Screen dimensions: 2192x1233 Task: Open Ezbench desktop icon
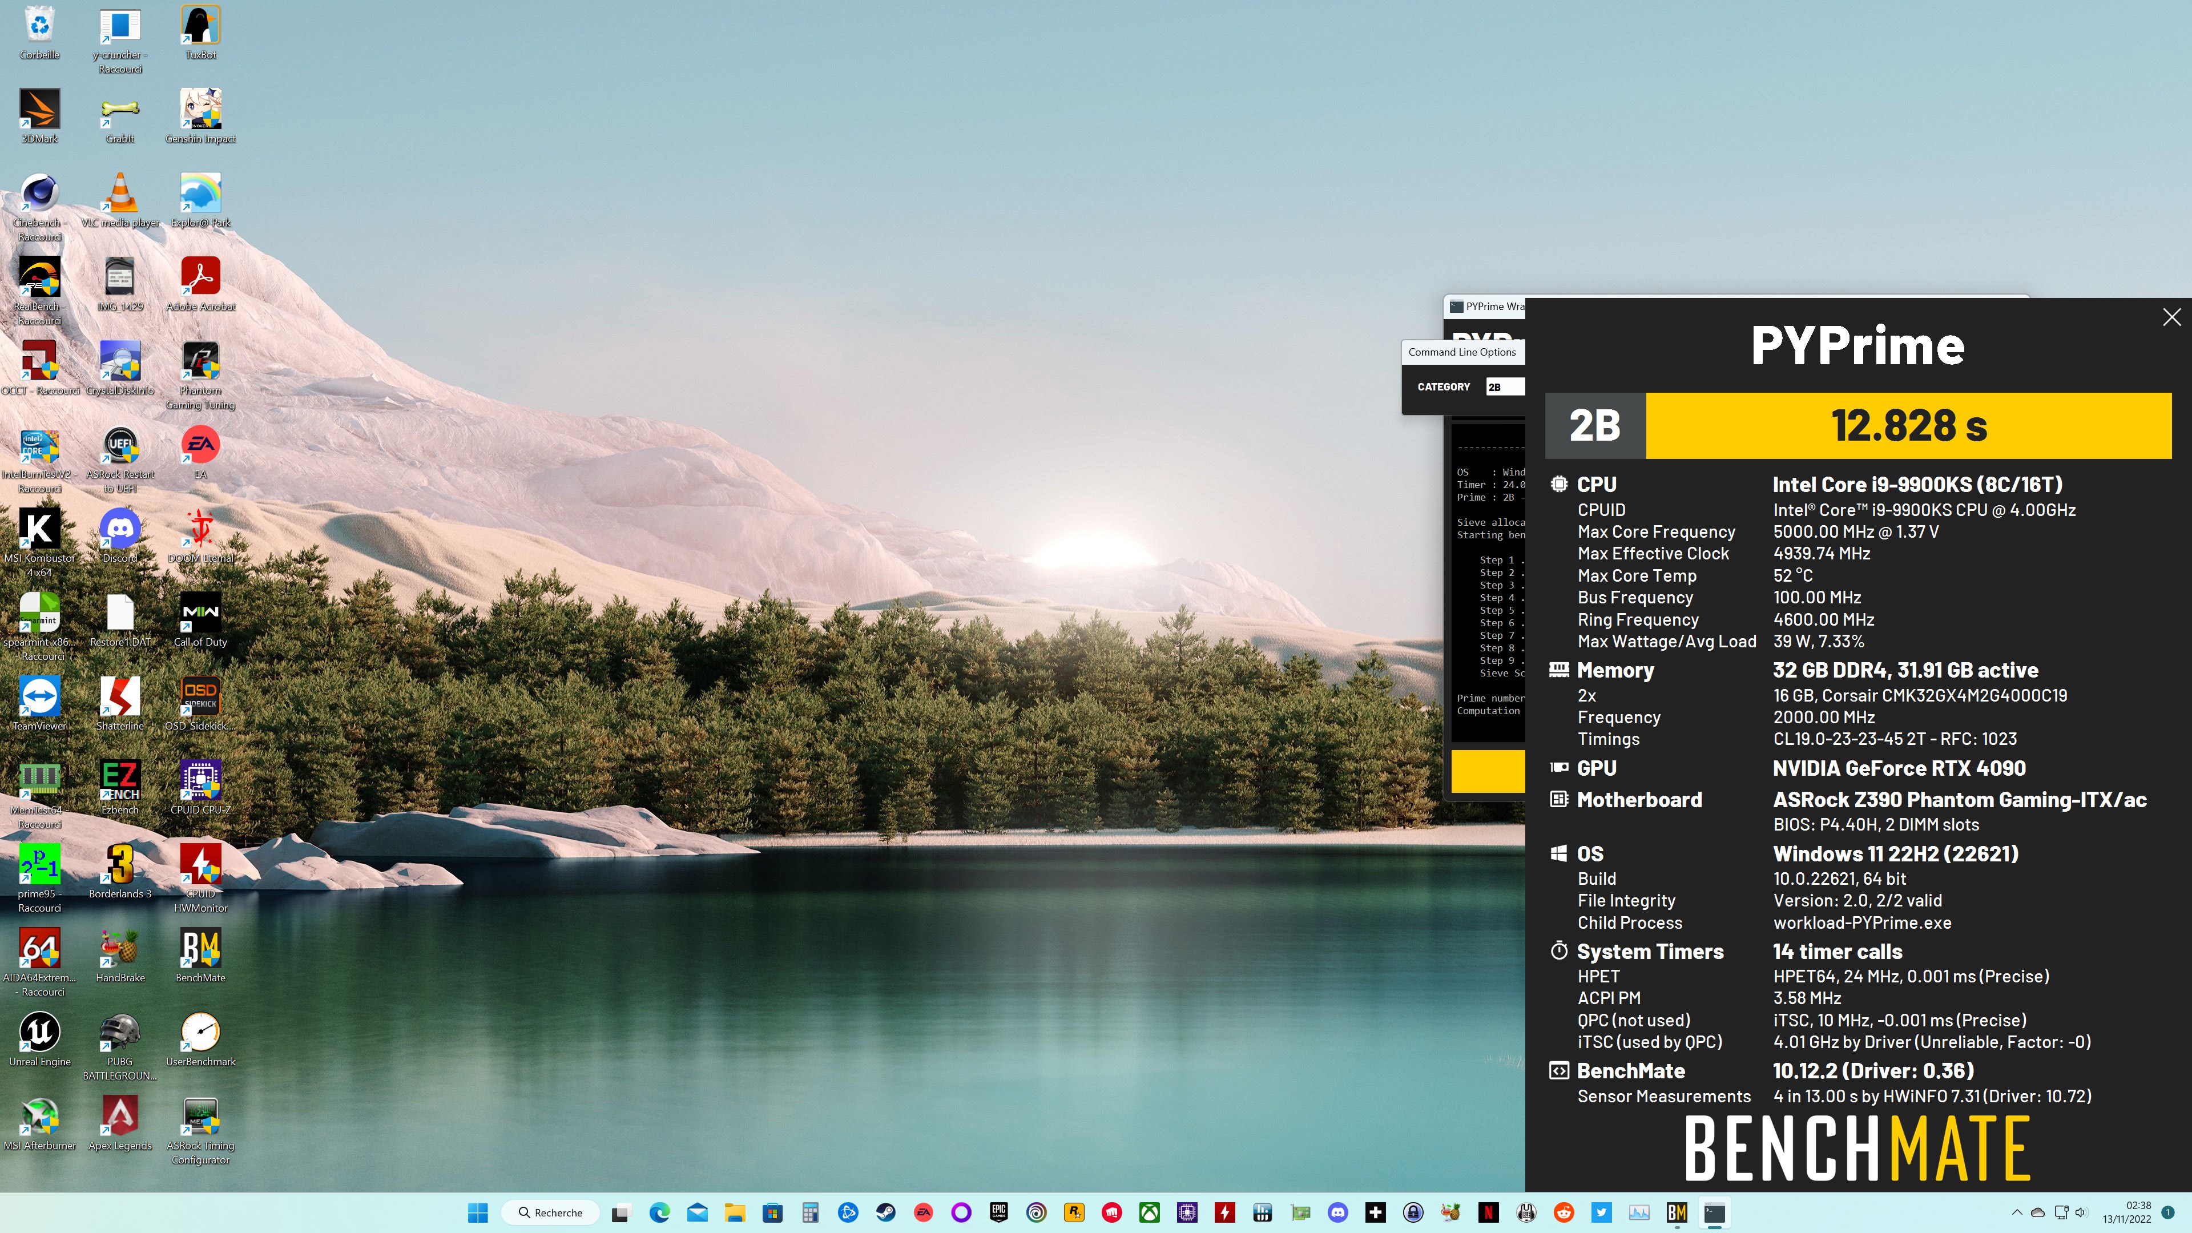point(120,788)
